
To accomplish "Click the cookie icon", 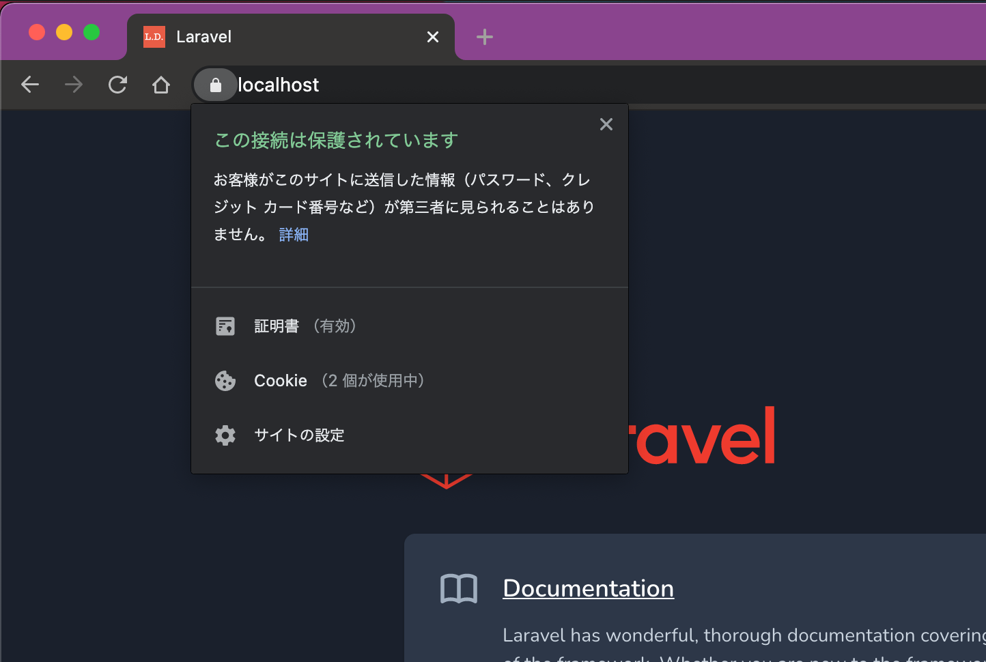I will pos(225,381).
